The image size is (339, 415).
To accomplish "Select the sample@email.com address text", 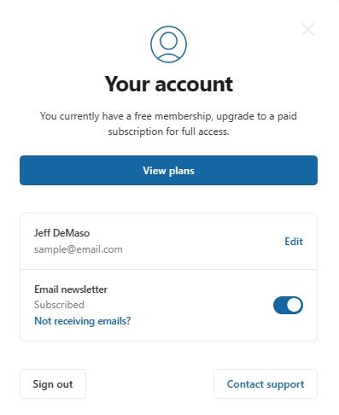I will 79,249.
